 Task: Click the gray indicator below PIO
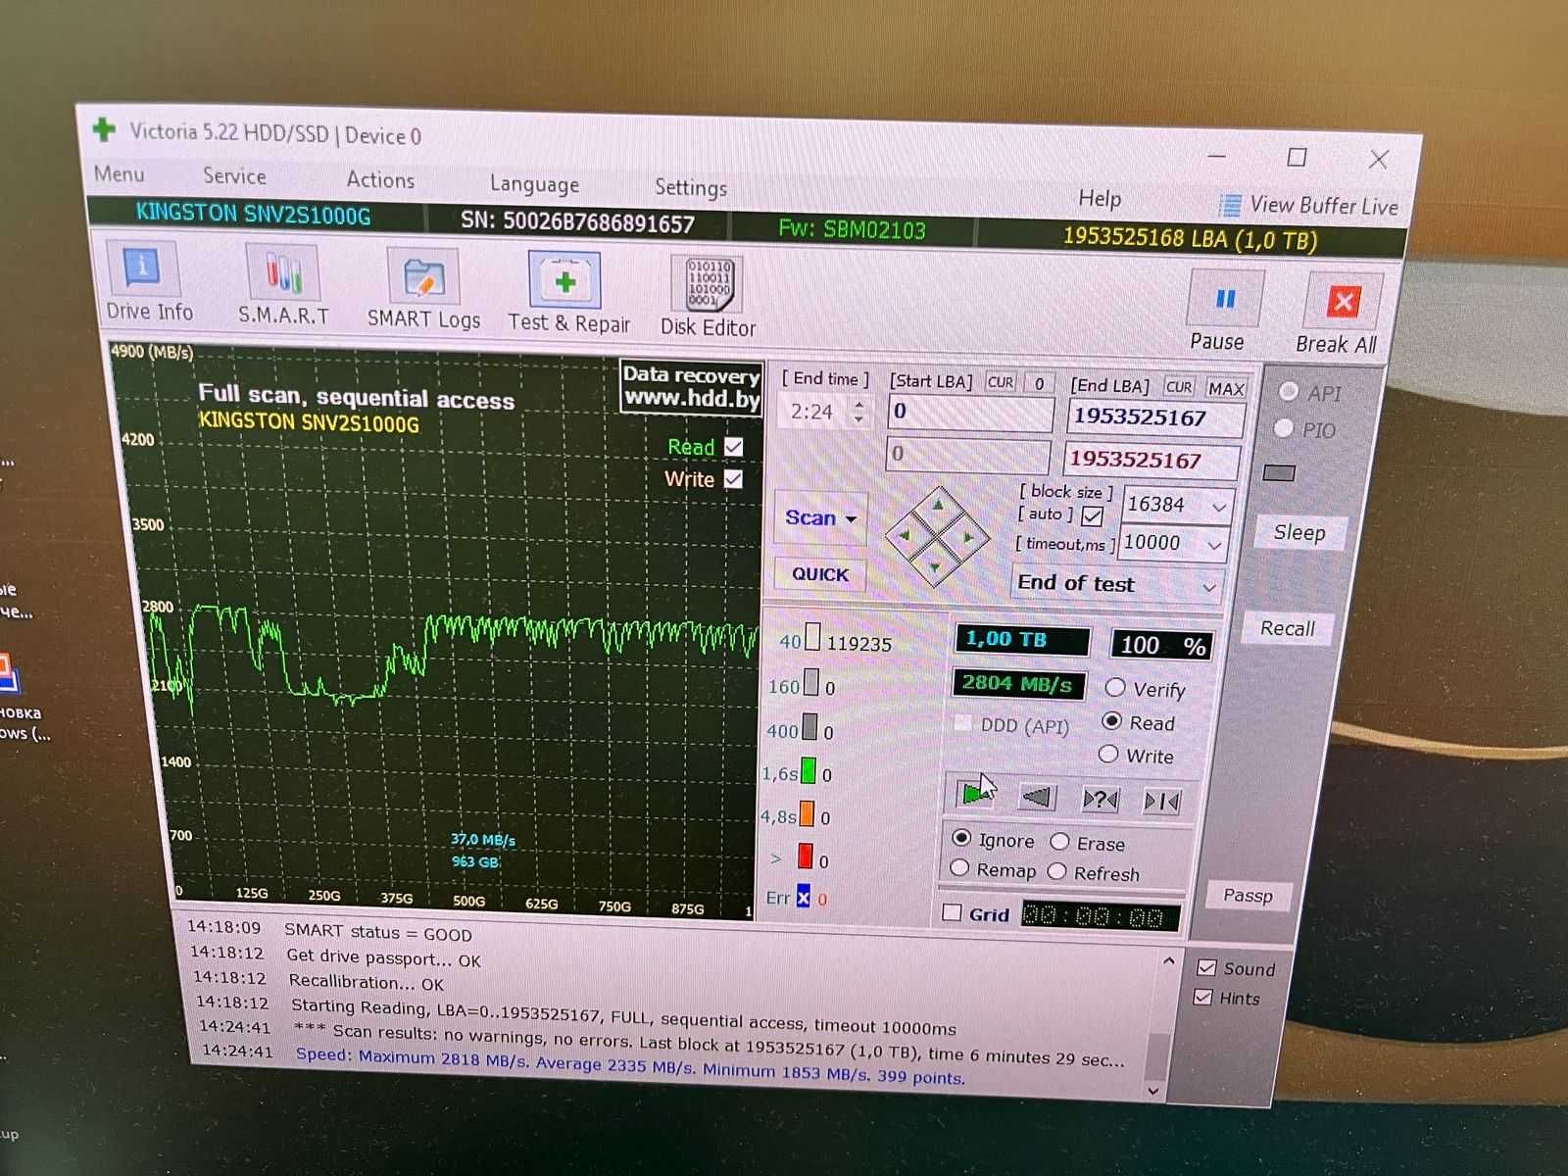[1279, 473]
